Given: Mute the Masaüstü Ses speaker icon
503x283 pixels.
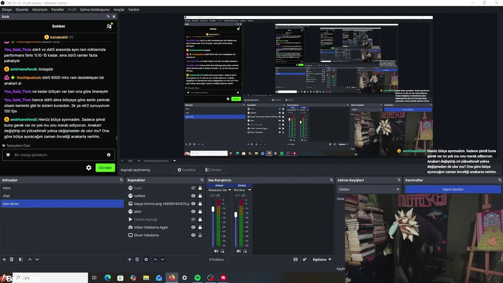Looking at the screenshot, I should pyautogui.click(x=216, y=251).
